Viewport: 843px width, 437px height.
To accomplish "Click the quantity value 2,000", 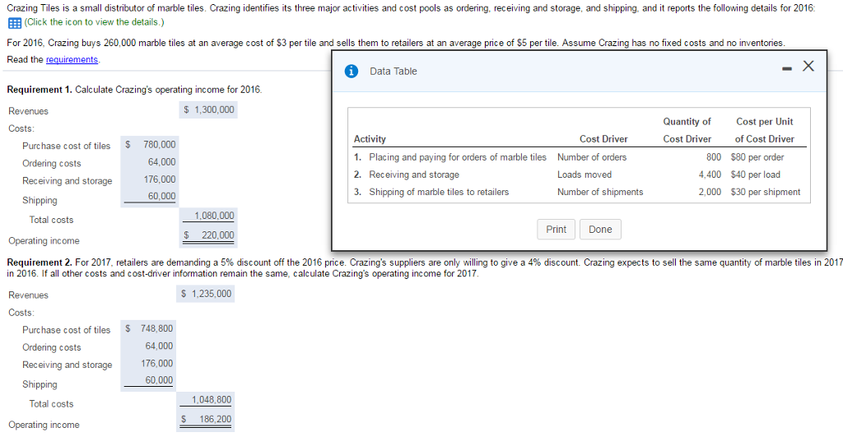I will point(710,192).
